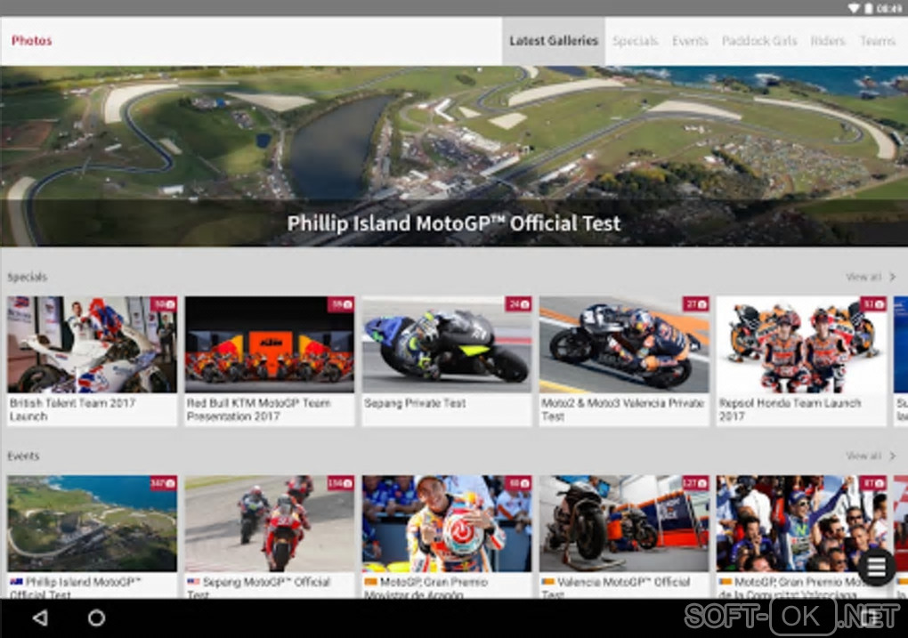Tap photo count badge on Red Bull KTM

341,304
